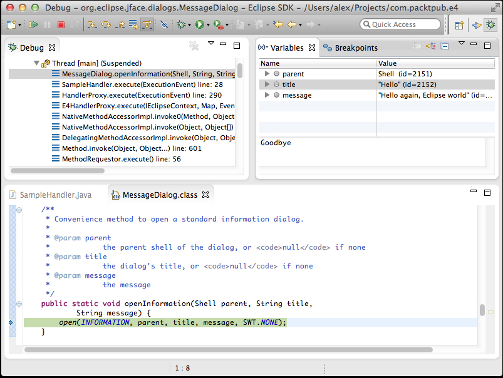Click the Quick Access search field
503x378 pixels.
[x=401, y=24]
